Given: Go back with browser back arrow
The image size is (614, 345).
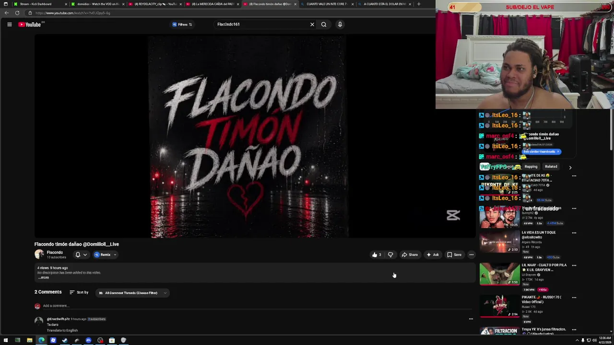Looking at the screenshot, I should 7,13.
